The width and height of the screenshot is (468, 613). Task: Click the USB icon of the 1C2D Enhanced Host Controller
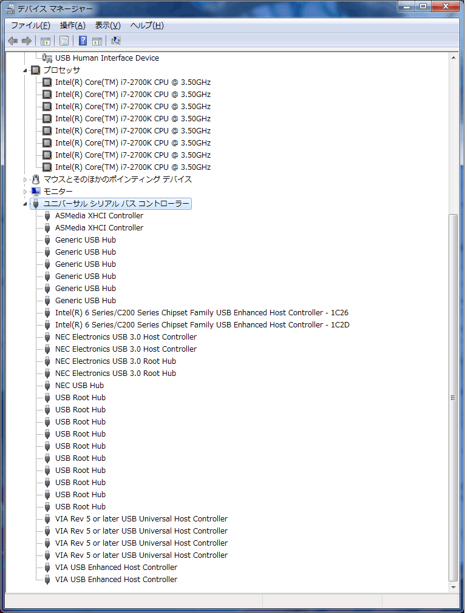pyautogui.click(x=47, y=324)
